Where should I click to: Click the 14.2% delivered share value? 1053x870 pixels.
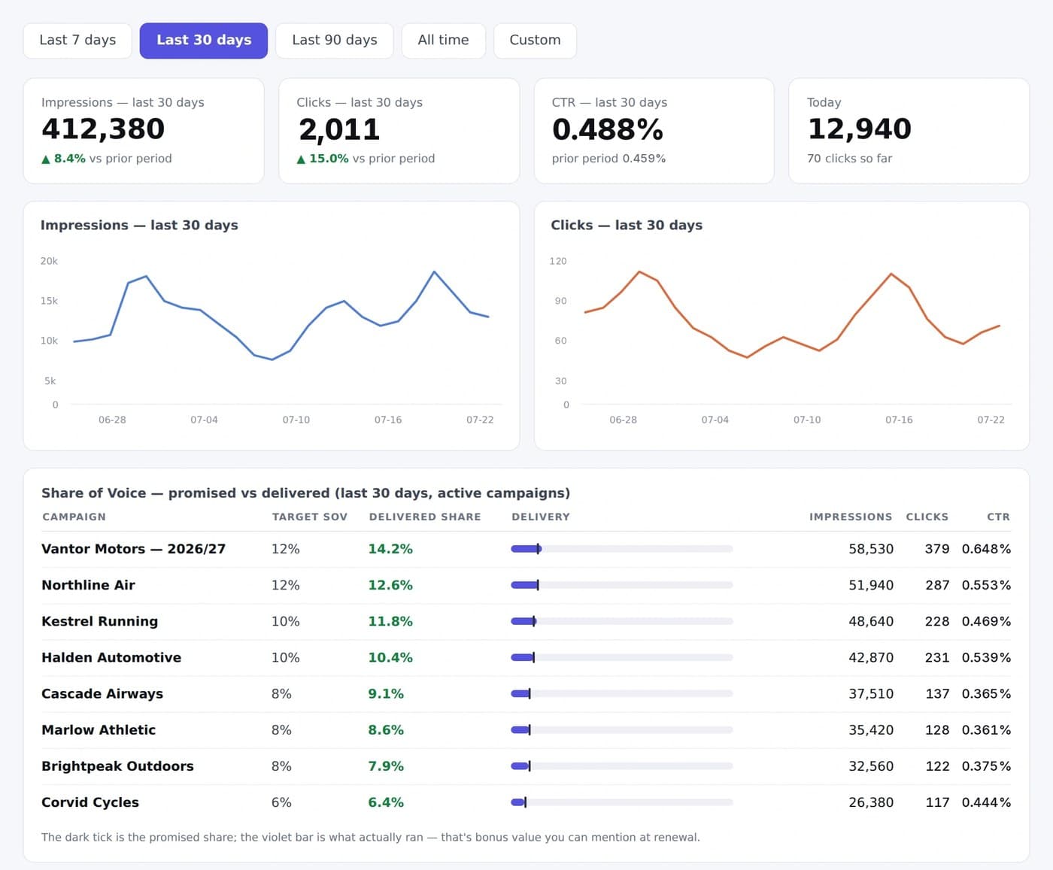tap(390, 549)
